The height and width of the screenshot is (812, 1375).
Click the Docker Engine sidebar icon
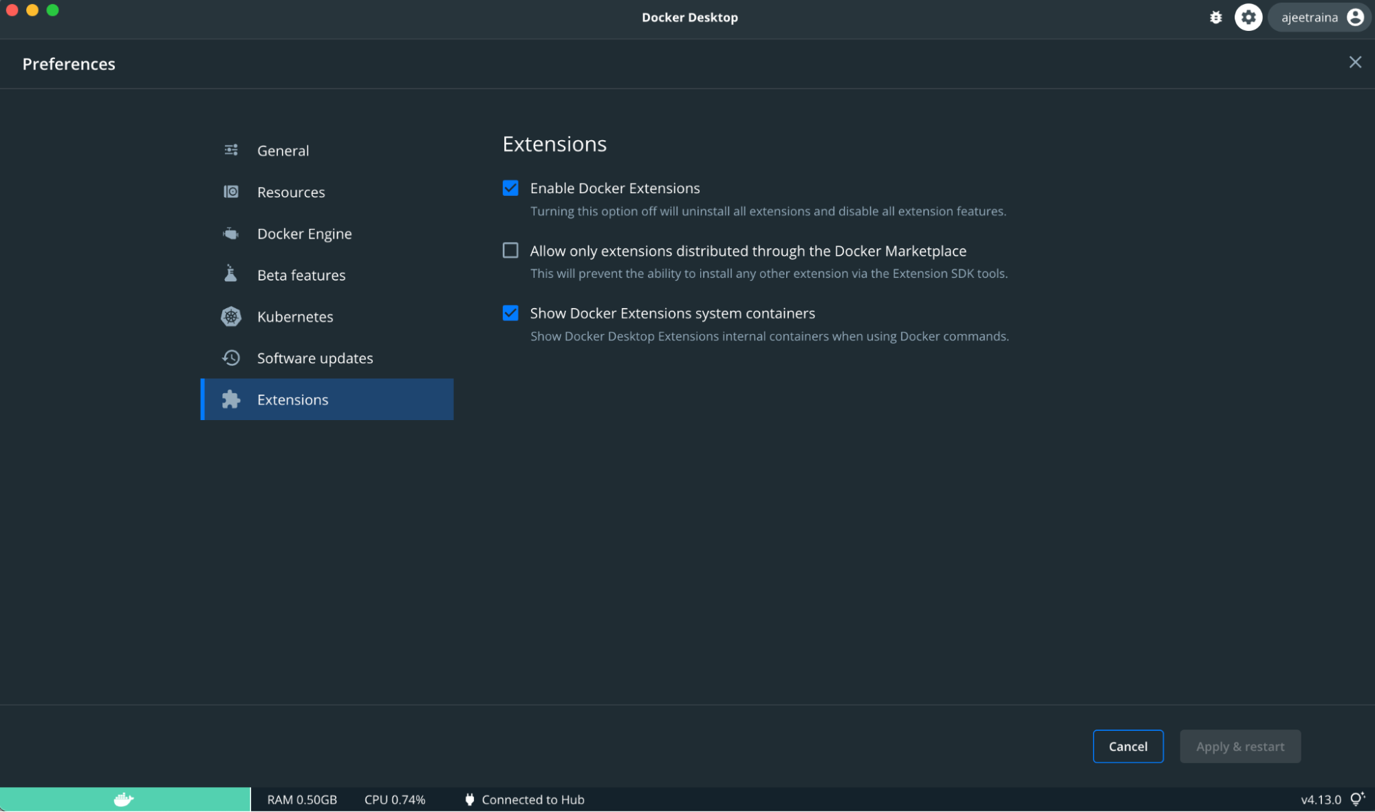coord(230,233)
